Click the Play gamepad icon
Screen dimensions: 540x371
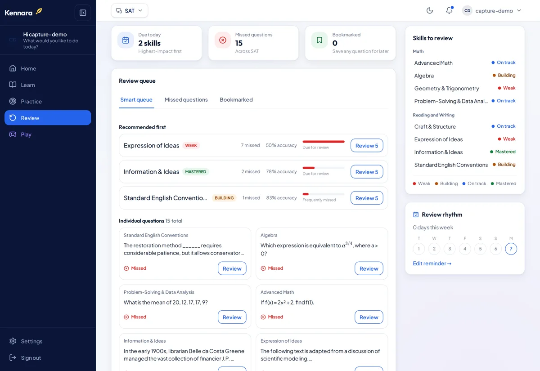13,134
